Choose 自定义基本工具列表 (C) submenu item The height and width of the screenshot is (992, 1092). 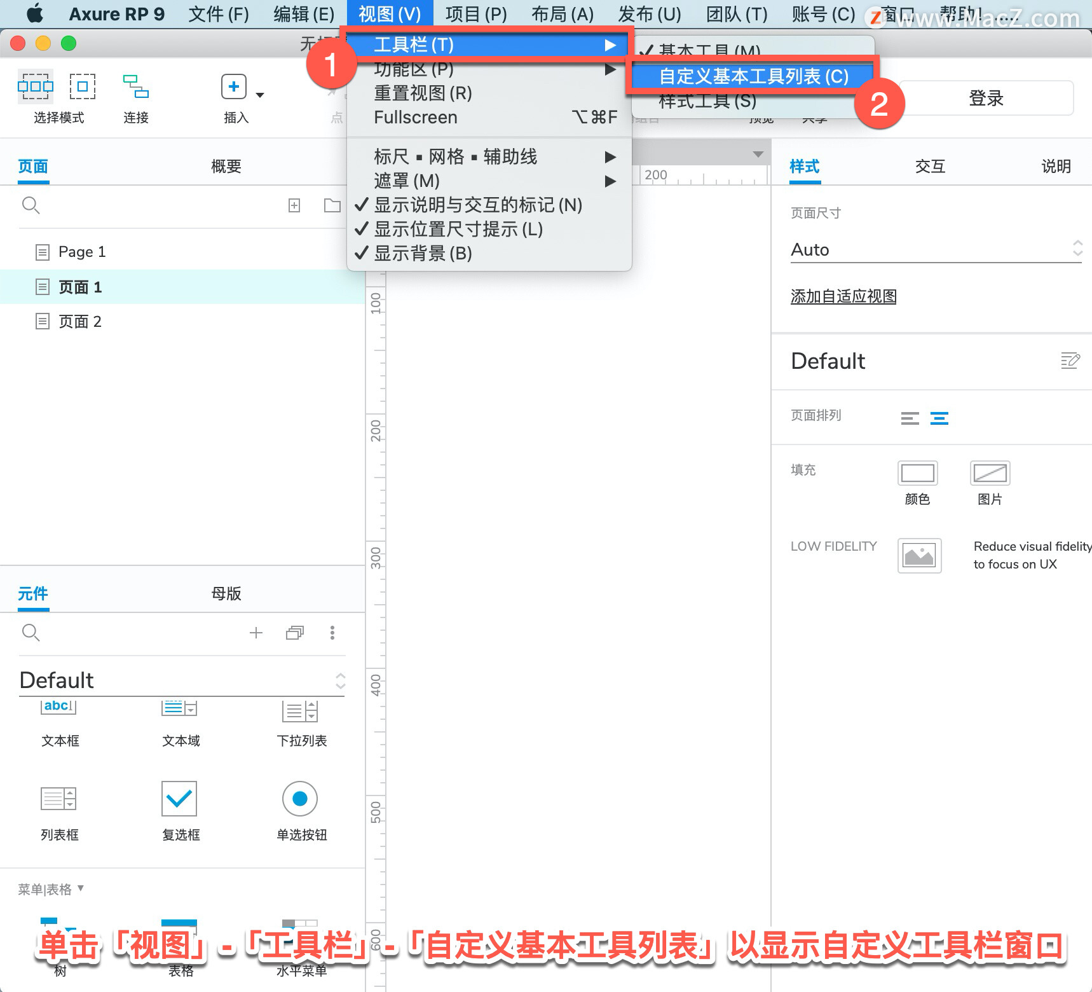(x=753, y=76)
